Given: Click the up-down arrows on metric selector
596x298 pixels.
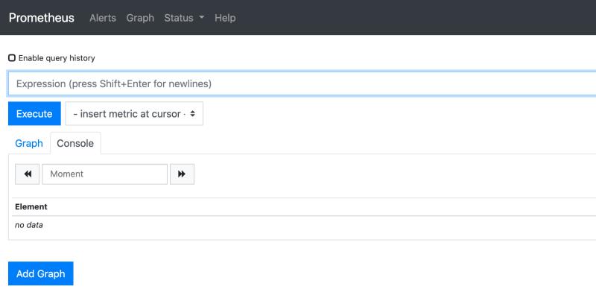Looking at the screenshot, I should (x=193, y=114).
